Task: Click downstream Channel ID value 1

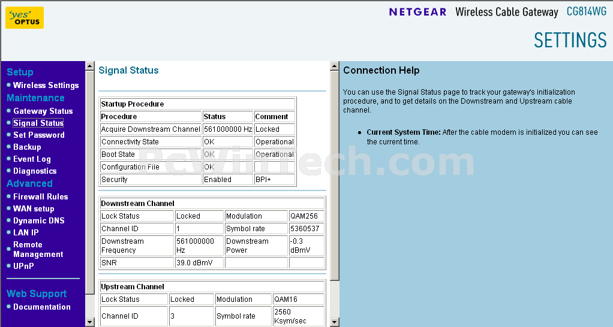Action: (199, 229)
